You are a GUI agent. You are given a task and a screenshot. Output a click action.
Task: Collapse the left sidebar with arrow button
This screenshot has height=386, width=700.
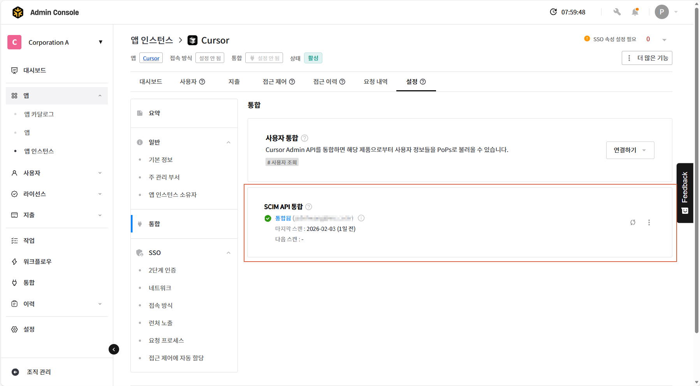(x=114, y=349)
